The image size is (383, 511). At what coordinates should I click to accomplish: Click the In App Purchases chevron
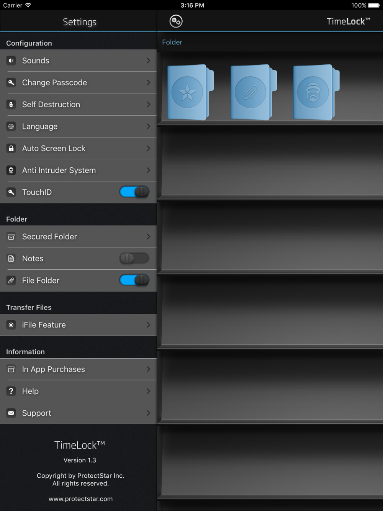[148, 369]
